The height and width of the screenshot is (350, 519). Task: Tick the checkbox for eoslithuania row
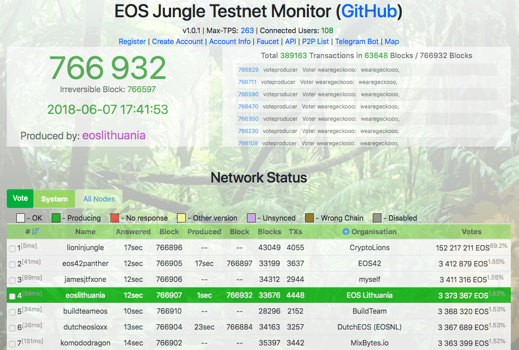click(x=12, y=296)
